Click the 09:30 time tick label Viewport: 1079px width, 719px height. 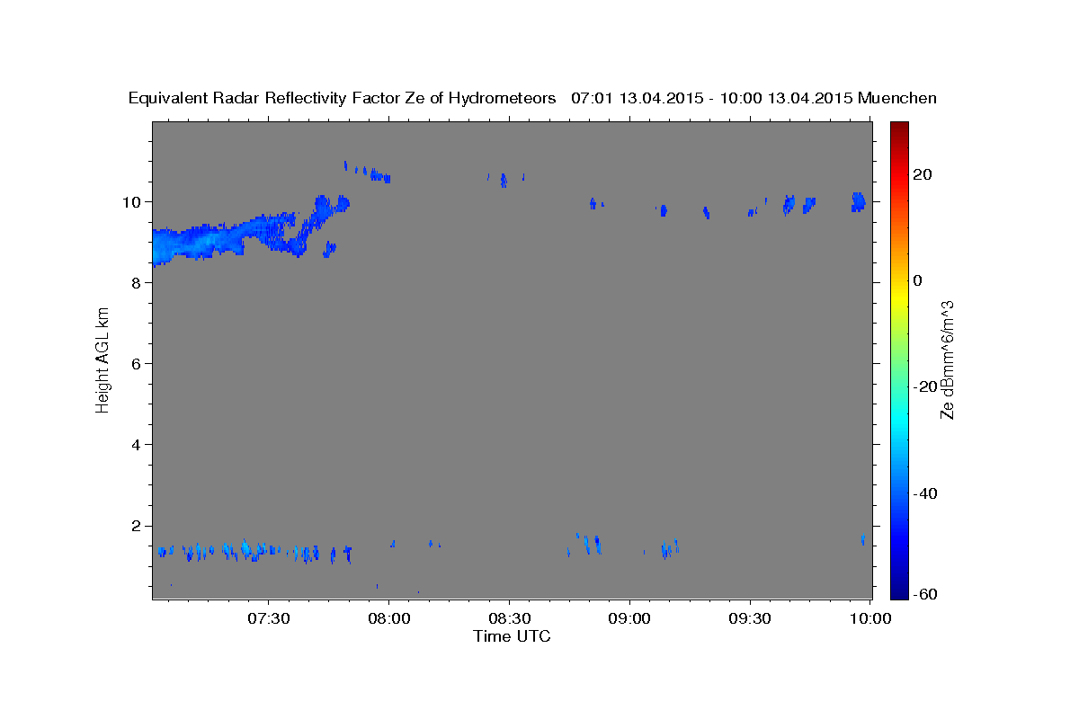click(x=750, y=618)
